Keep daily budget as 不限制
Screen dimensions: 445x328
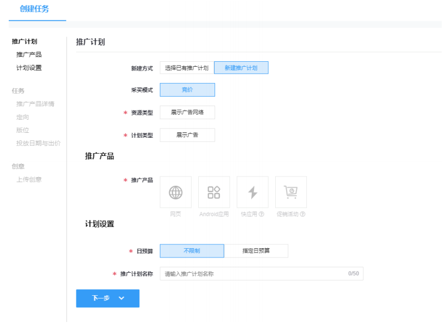[191, 250]
